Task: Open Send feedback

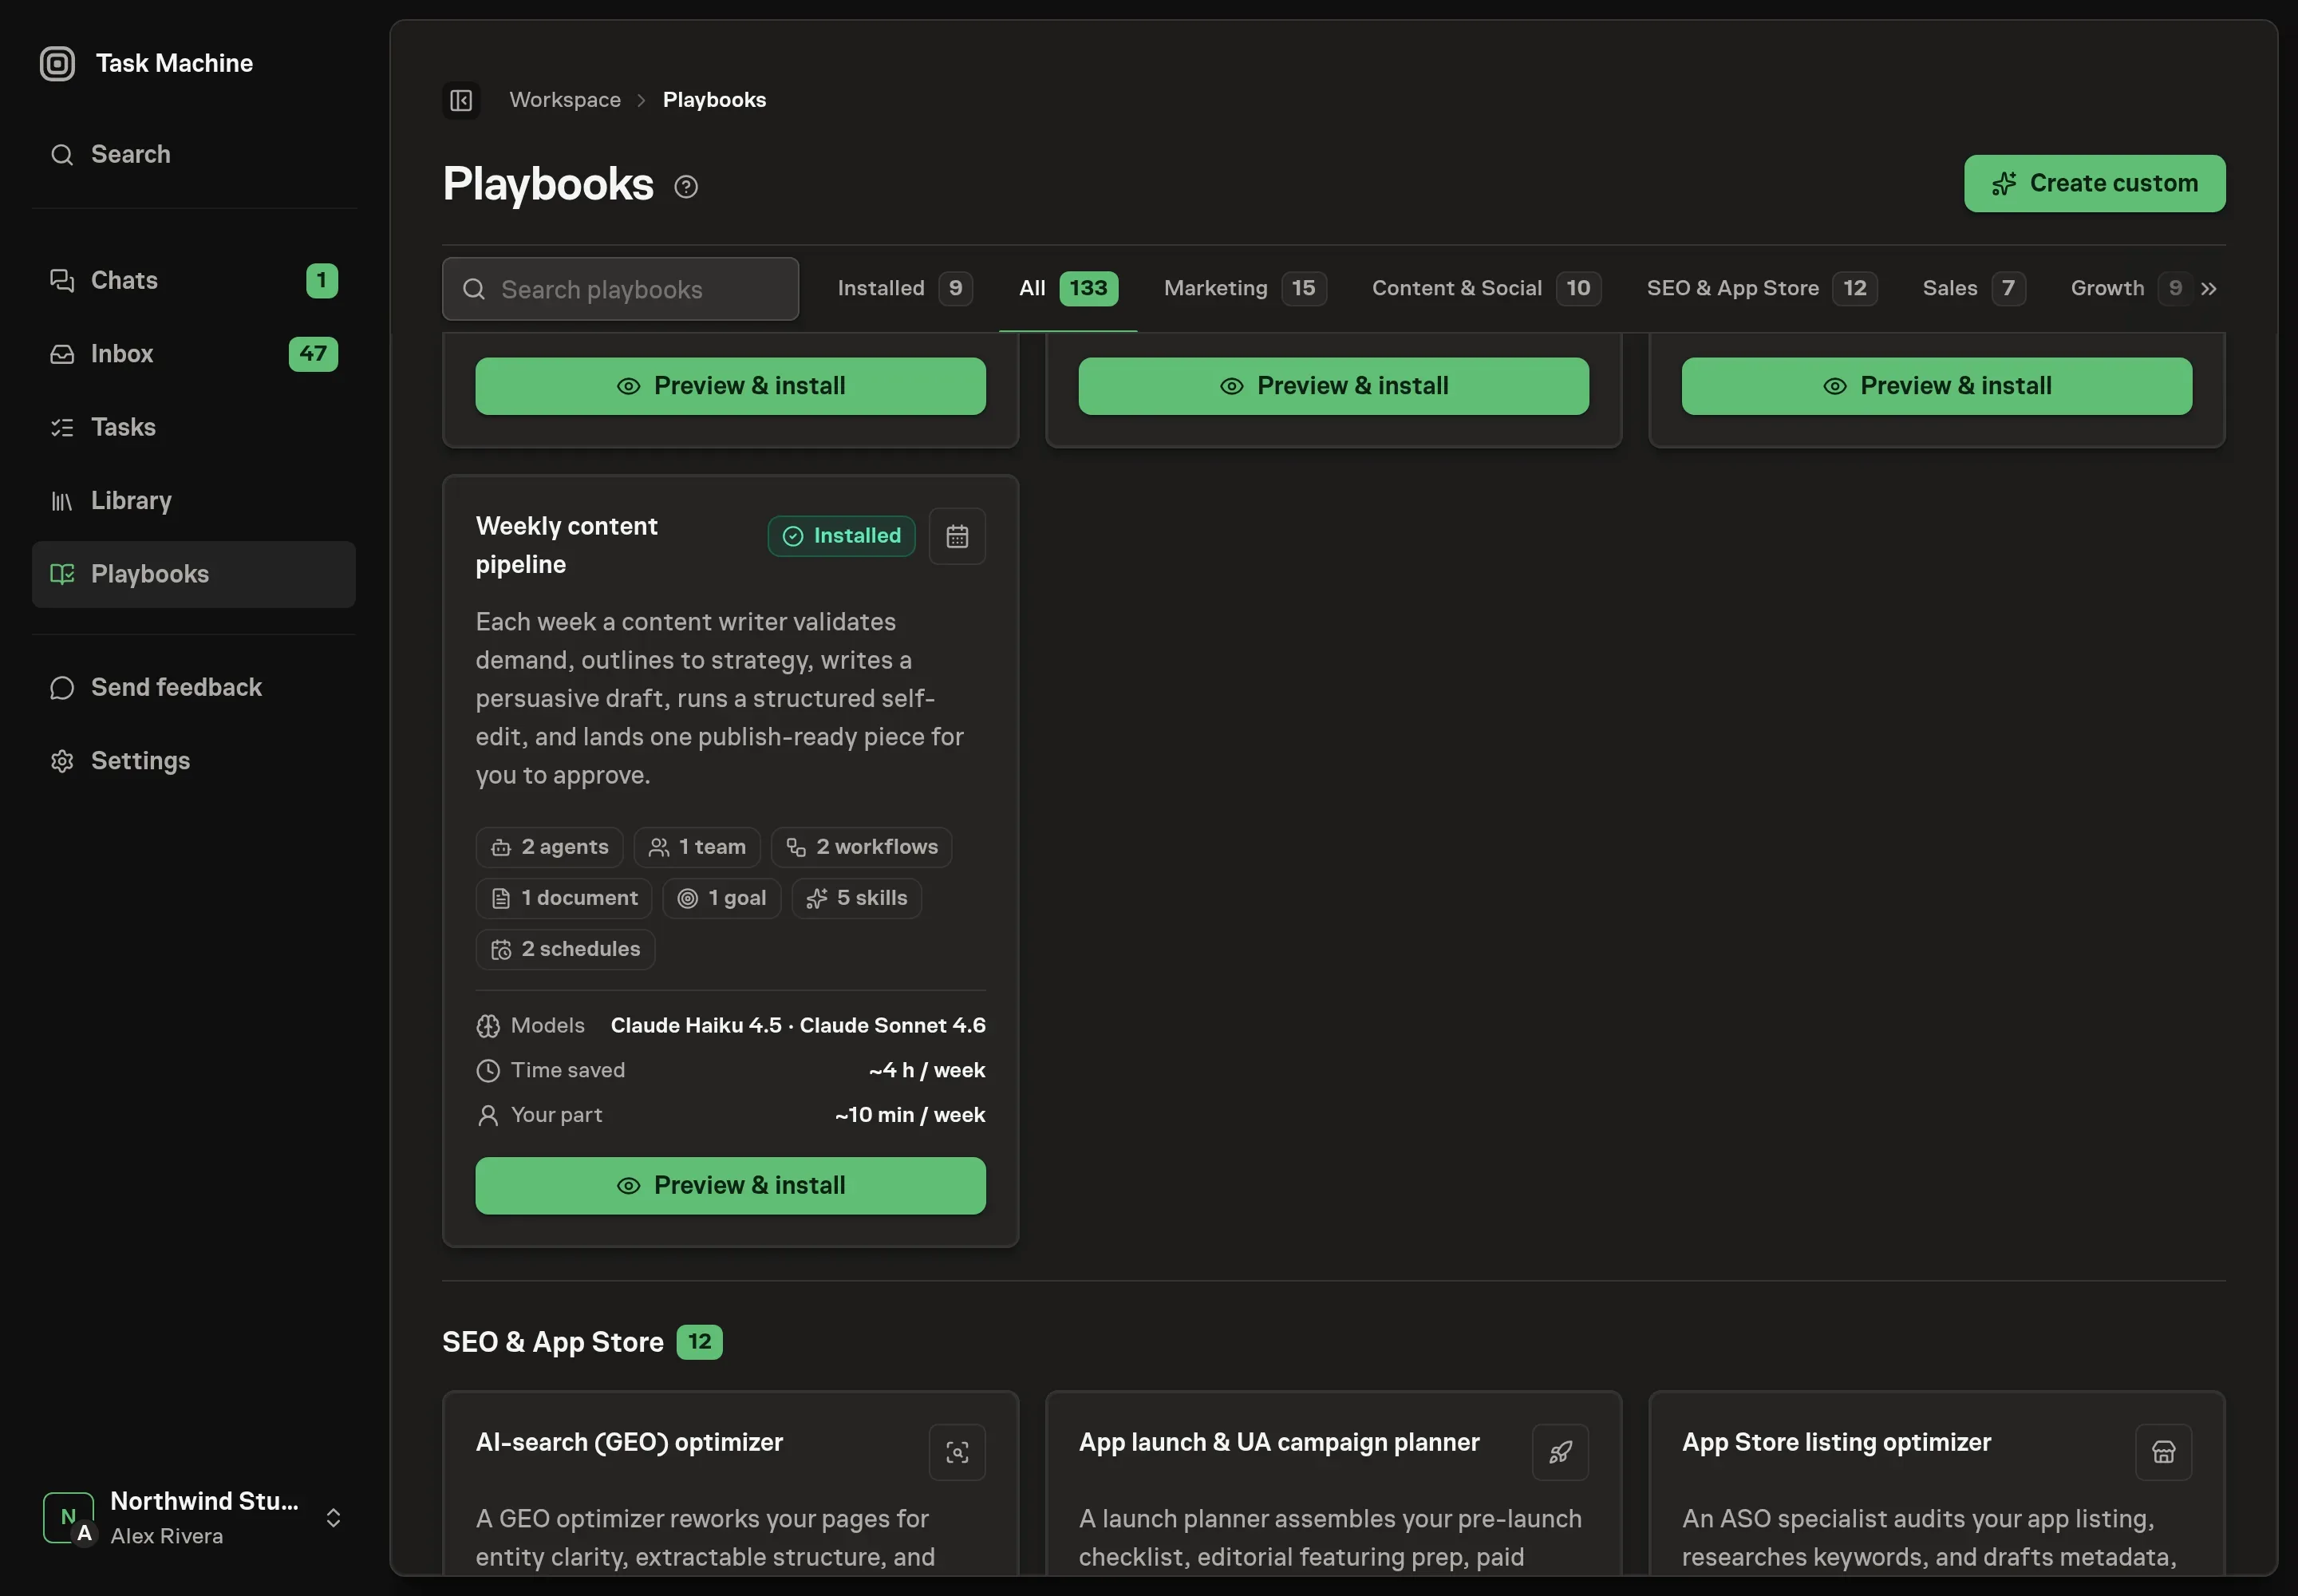Action: coord(194,688)
